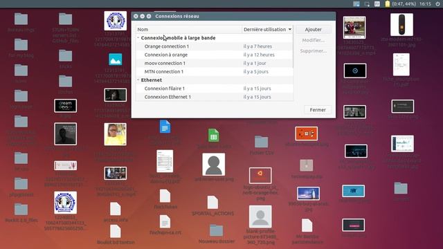Select the Bureau imgs folder on desktop
Screen dimensions: 443x249
tap(21, 19)
